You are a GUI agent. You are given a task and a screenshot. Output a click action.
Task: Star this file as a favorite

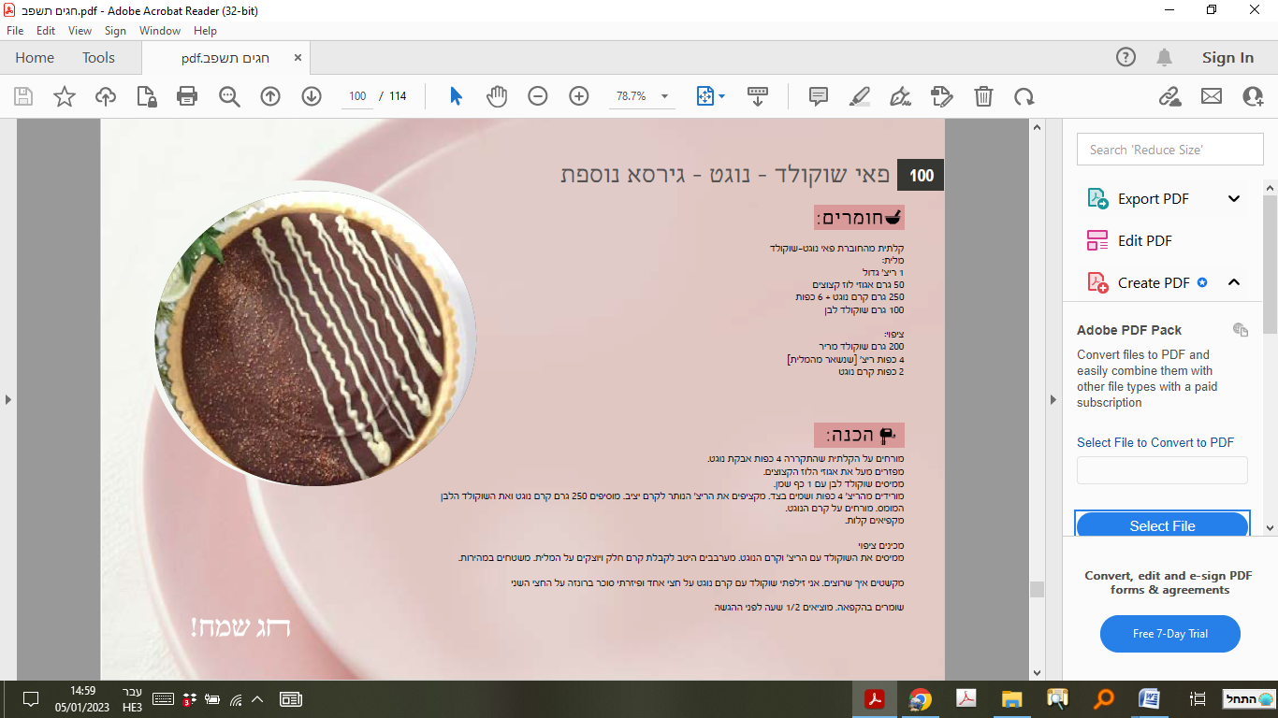(65, 96)
